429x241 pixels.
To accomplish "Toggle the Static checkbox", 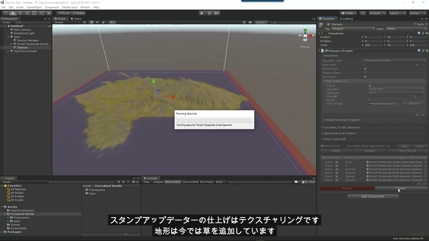I will coord(415,24).
